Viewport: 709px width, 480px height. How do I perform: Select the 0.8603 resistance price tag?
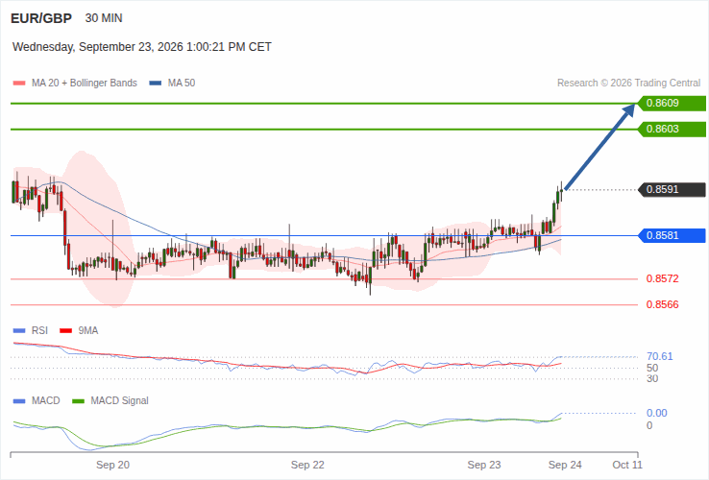(x=672, y=129)
